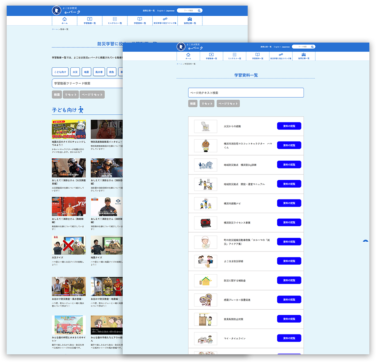Click magnifier search icon in back window header
376x362 pixels.
pos(199,10)
